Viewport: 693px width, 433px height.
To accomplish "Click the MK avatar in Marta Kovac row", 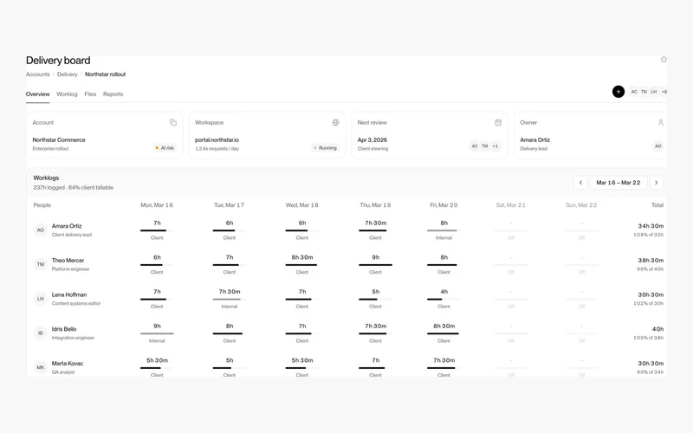I will [x=40, y=367].
